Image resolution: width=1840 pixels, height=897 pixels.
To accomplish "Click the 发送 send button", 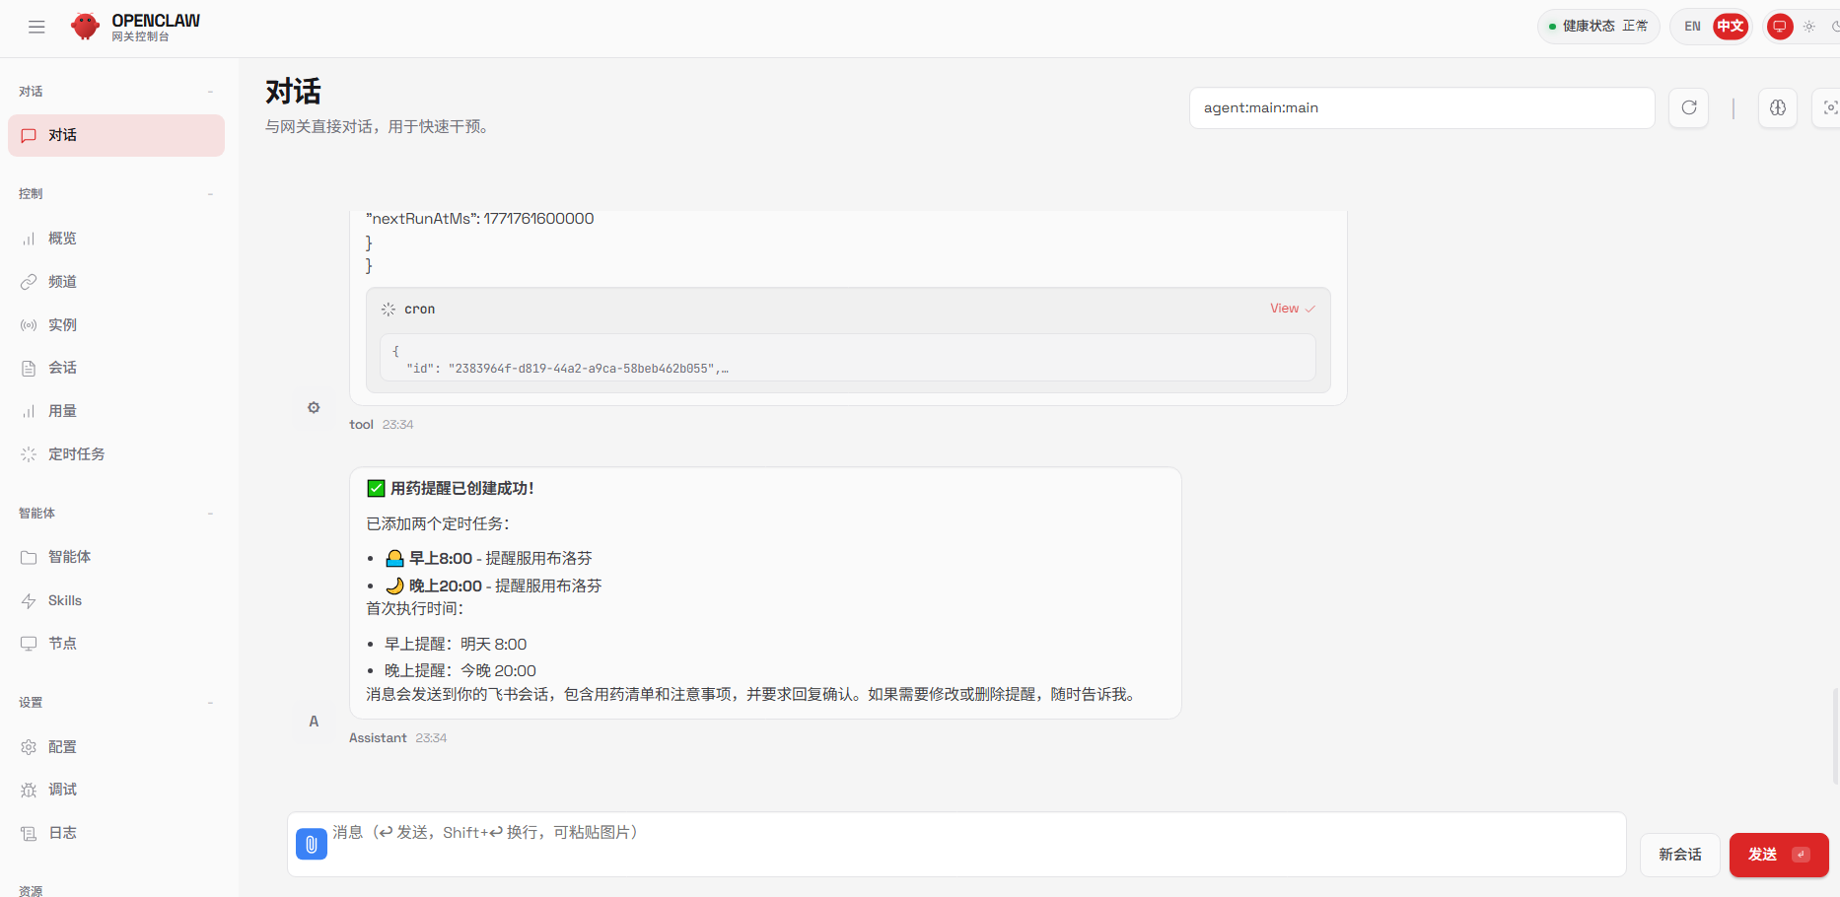I will coord(1778,855).
